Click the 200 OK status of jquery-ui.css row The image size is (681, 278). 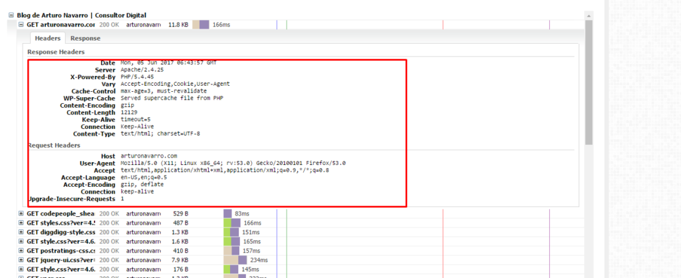pyautogui.click(x=109, y=260)
